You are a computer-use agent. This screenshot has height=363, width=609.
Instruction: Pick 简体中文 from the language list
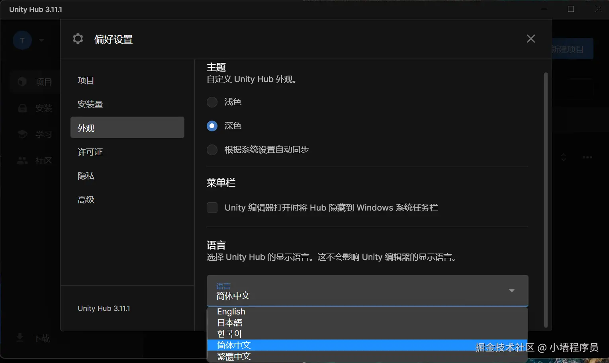pyautogui.click(x=367, y=345)
